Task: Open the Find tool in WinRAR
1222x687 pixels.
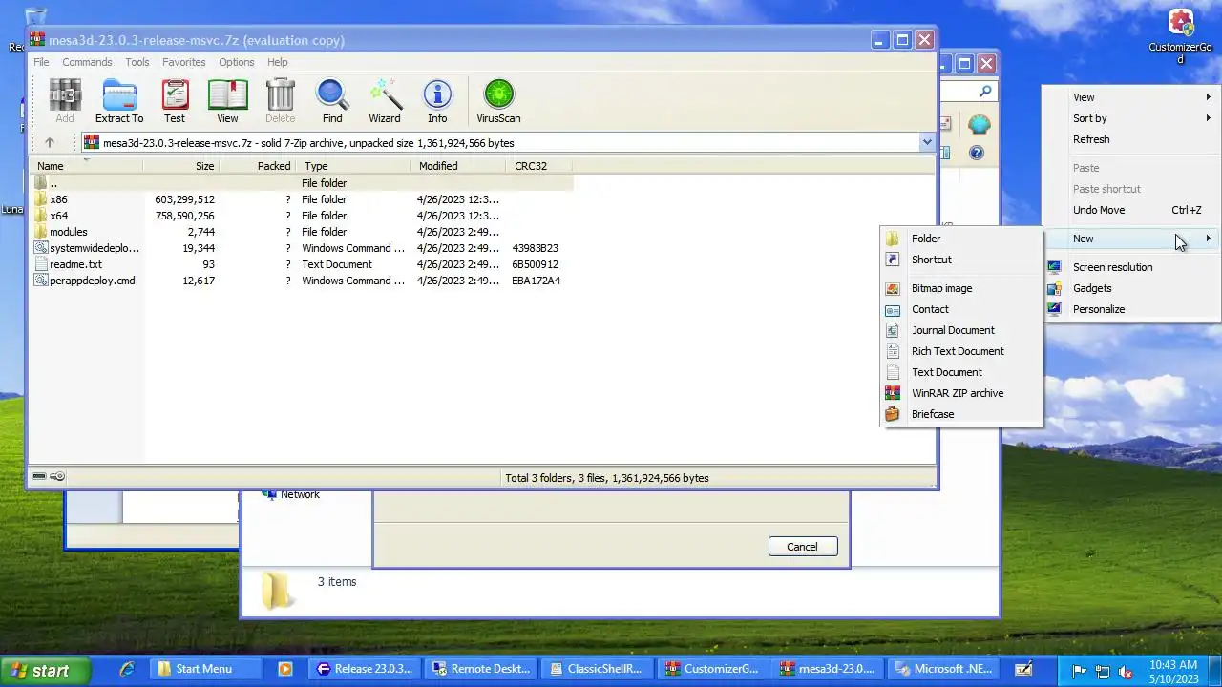Action: 332,101
